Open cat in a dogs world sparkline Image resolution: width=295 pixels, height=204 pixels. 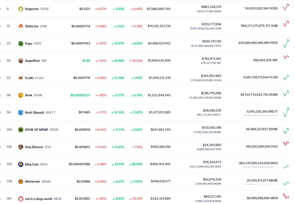[286, 196]
